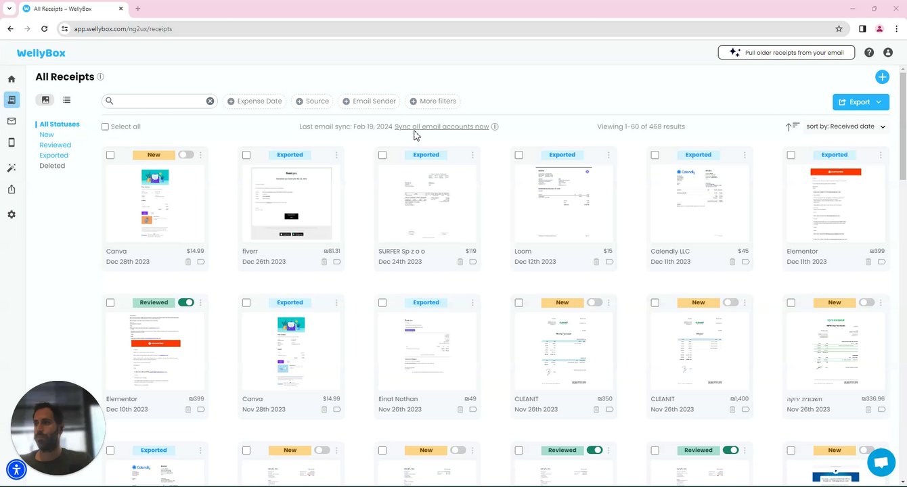The image size is (907, 487).
Task: Select the All Receipts – WellyBox browser tab
Action: (x=72, y=9)
